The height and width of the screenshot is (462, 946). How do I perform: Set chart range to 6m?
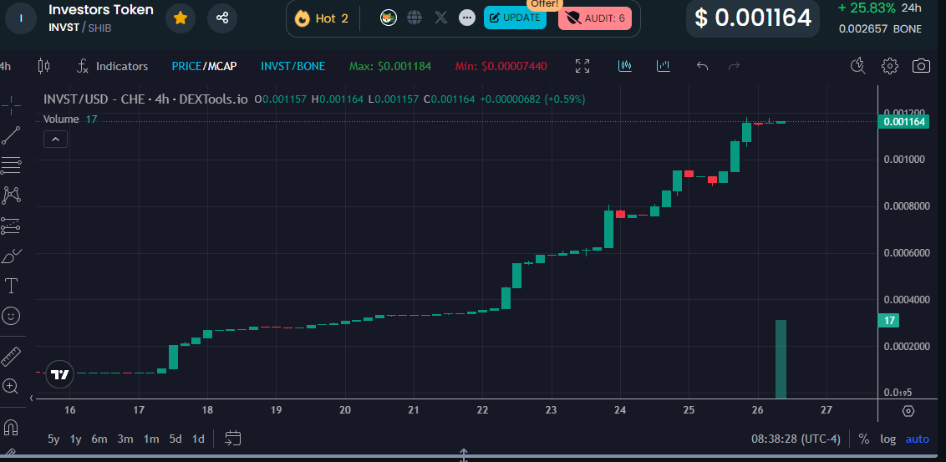(x=99, y=439)
